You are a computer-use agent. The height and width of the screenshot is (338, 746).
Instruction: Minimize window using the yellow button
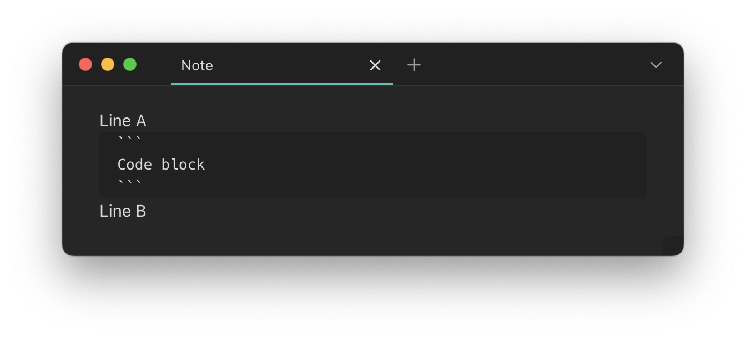[108, 64]
